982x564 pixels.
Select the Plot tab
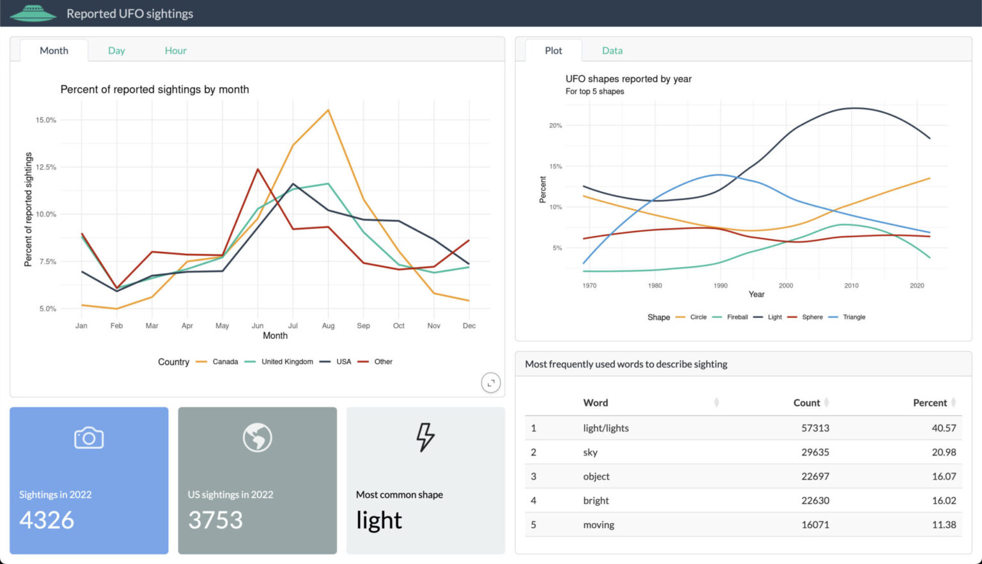coord(552,50)
